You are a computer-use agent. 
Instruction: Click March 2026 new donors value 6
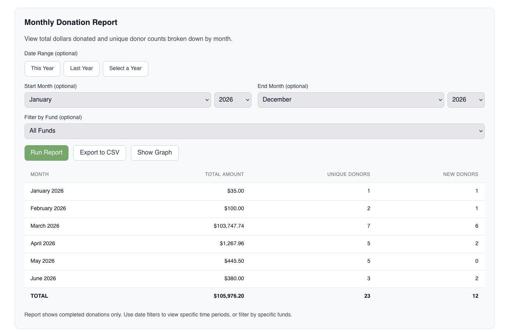[x=477, y=226]
